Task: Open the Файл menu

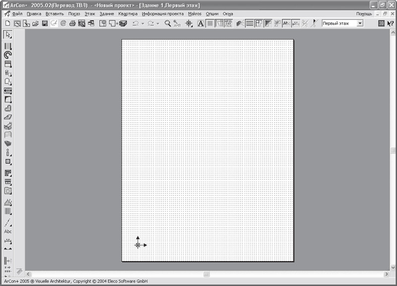Action: pos(17,14)
